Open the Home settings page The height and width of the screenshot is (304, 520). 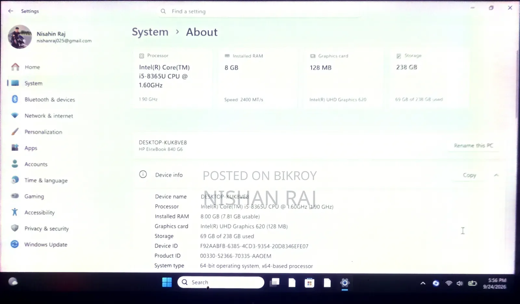pyautogui.click(x=32, y=67)
